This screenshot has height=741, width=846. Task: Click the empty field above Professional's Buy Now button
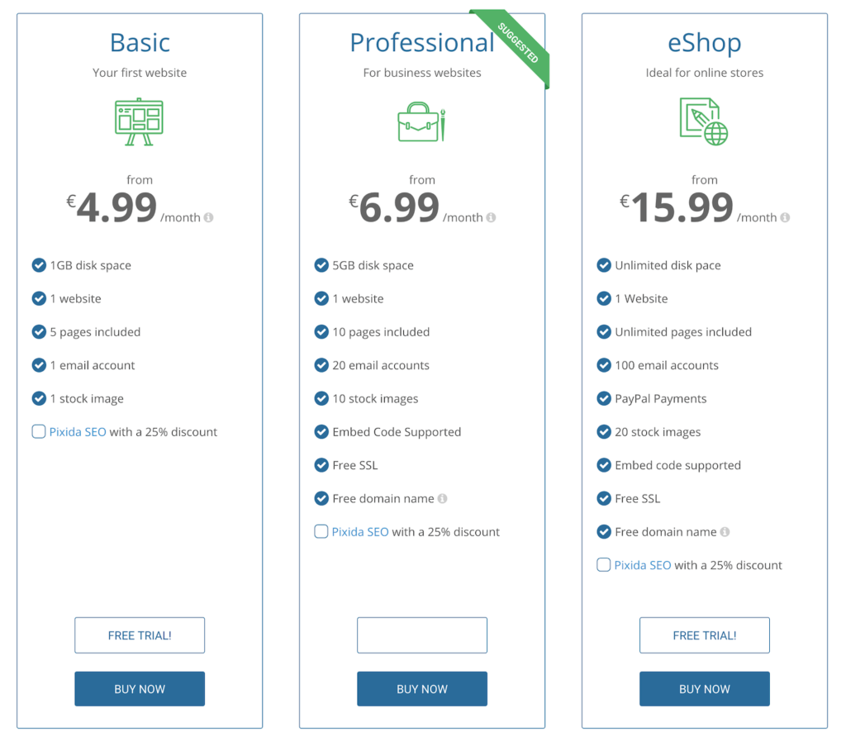point(422,634)
